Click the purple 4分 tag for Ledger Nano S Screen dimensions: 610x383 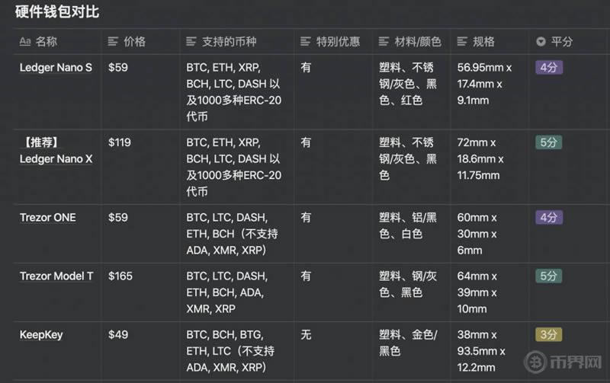click(x=549, y=68)
